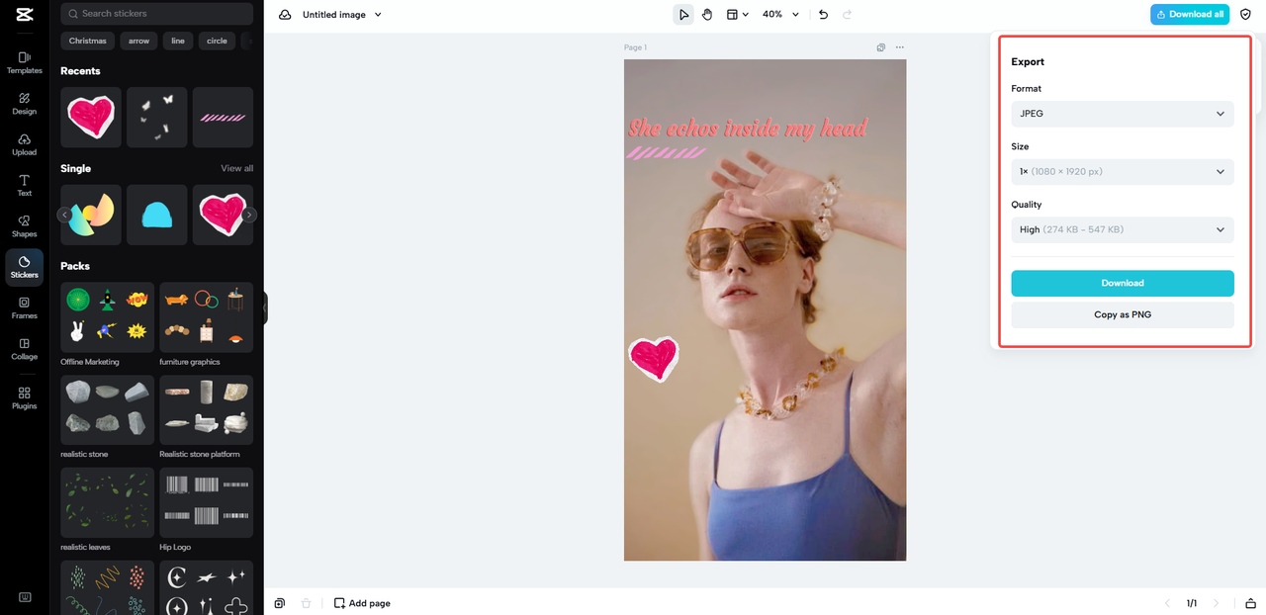
Task: Open the Frames panel
Action: pos(24,307)
